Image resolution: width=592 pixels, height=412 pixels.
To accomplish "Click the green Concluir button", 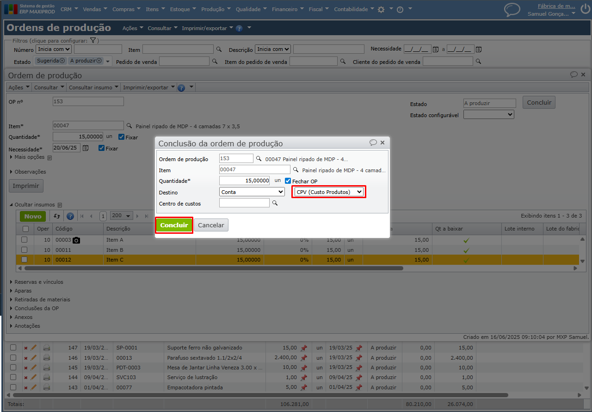I will (x=174, y=225).
